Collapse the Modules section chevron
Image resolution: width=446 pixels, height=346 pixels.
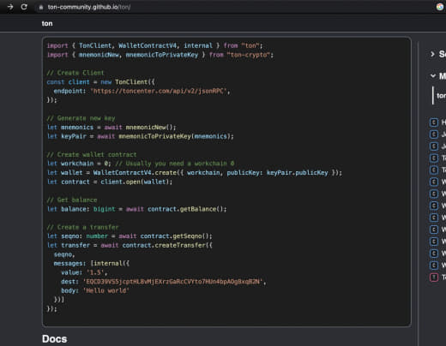(433, 75)
